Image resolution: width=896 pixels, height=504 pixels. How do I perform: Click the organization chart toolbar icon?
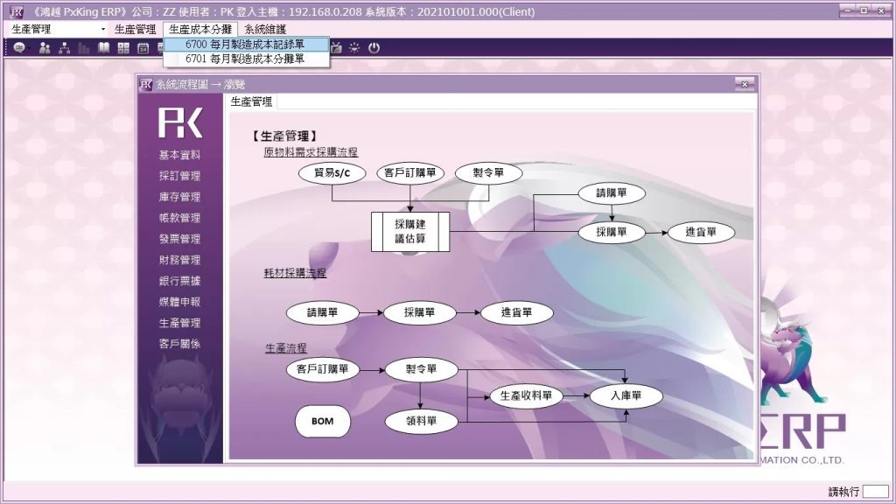point(64,48)
